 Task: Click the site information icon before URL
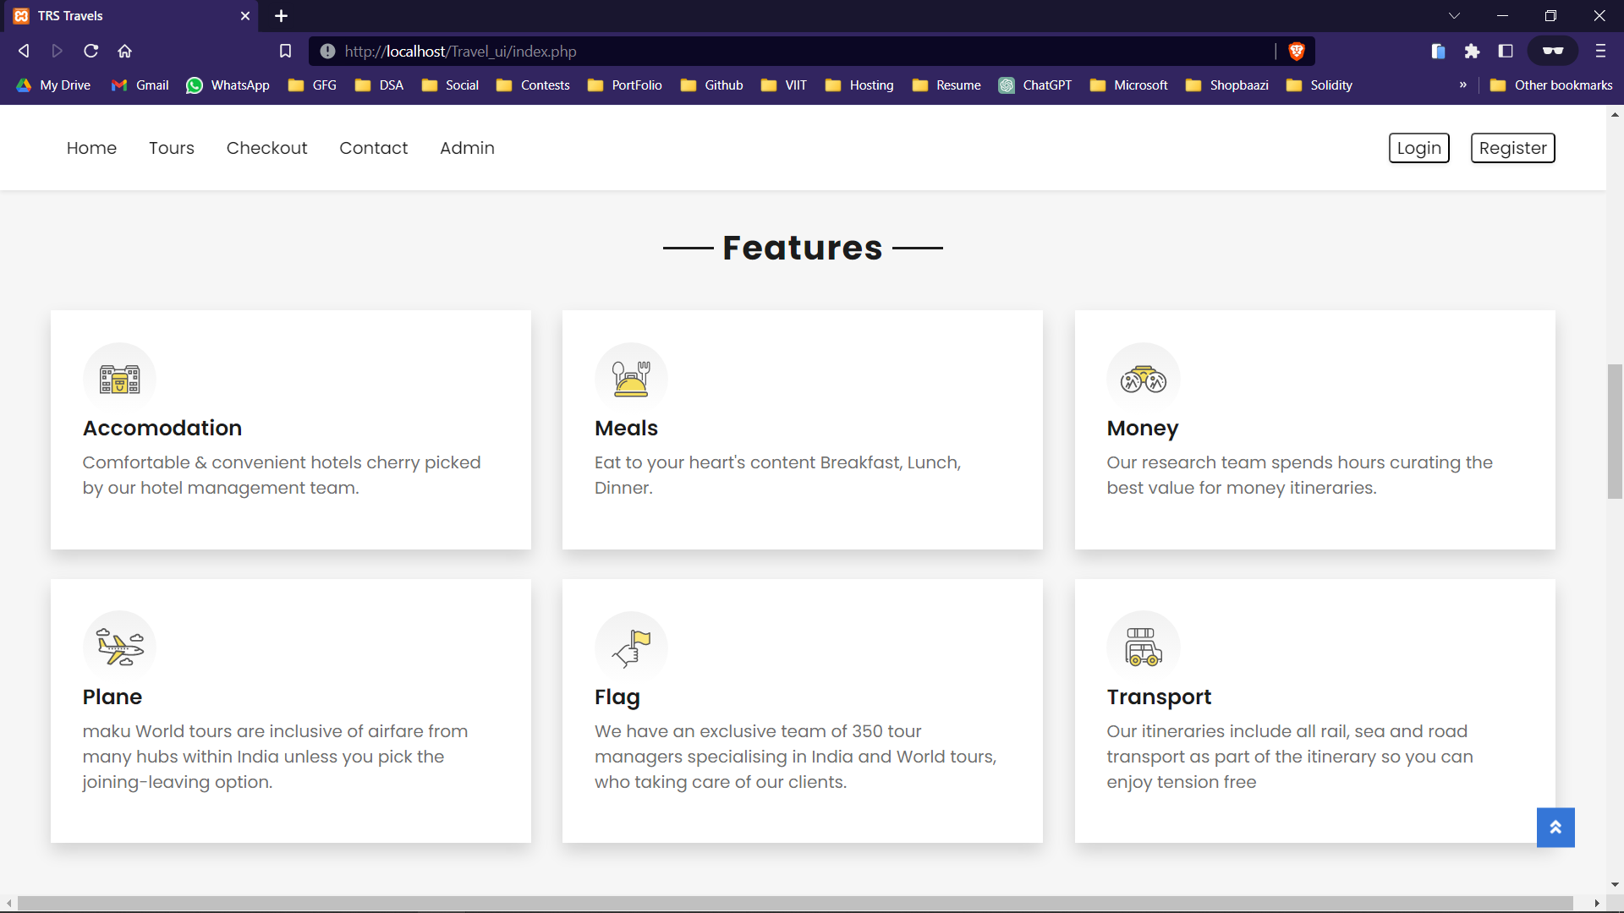coord(327,52)
